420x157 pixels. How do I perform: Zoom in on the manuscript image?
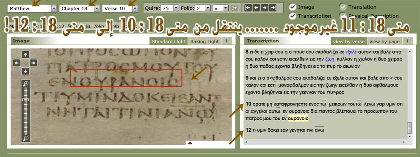pos(26,83)
